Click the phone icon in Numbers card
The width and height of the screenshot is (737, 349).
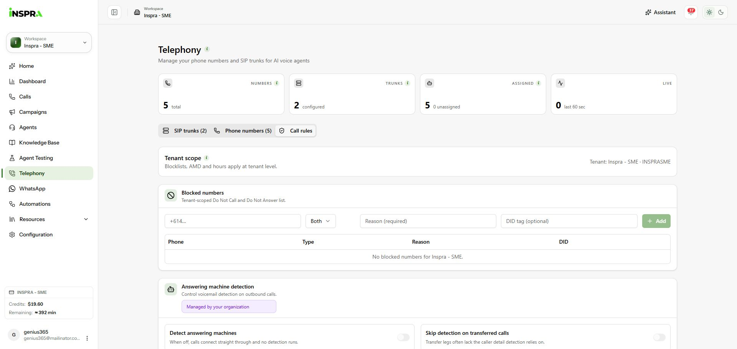click(168, 83)
